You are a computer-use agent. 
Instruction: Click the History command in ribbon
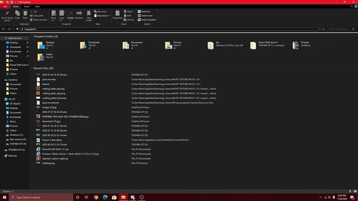click(129, 20)
